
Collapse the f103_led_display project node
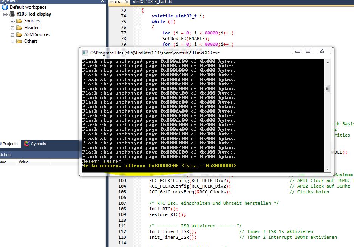5,14
